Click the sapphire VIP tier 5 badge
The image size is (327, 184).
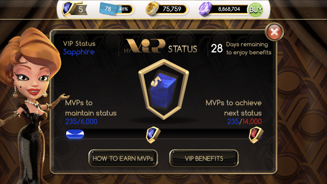[74, 9]
